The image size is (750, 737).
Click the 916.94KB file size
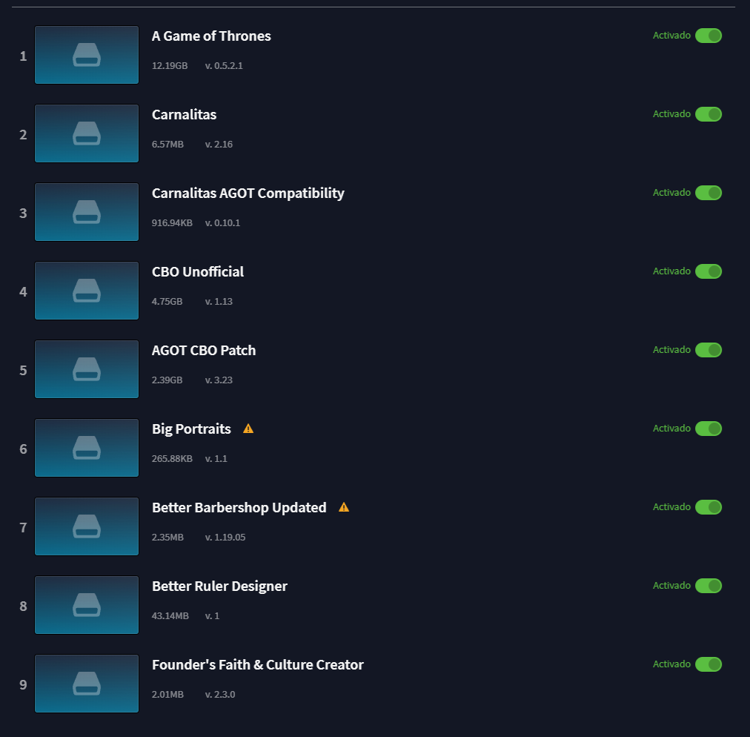click(172, 222)
